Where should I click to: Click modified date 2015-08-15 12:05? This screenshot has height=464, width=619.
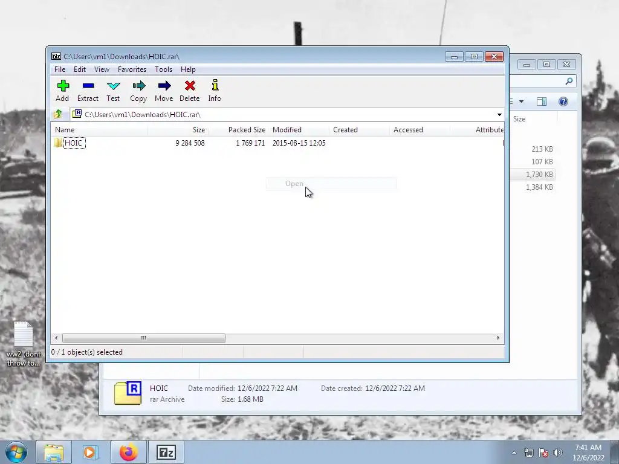(299, 143)
